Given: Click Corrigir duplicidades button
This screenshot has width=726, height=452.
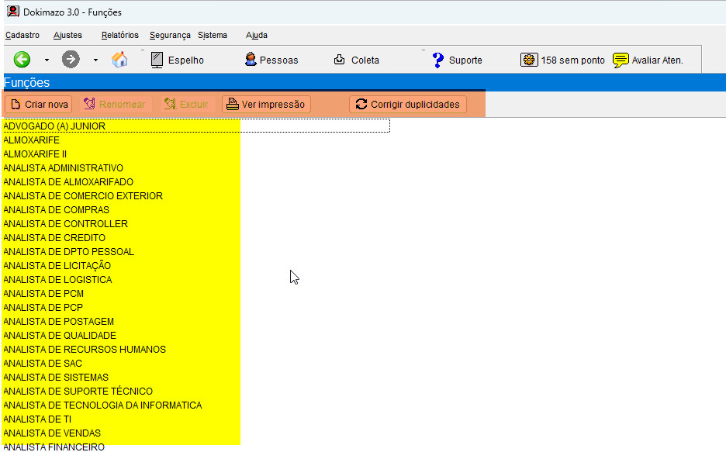Looking at the screenshot, I should tap(408, 104).
